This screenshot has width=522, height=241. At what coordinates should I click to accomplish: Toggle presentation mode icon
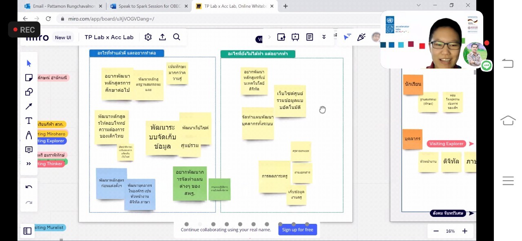click(295, 37)
